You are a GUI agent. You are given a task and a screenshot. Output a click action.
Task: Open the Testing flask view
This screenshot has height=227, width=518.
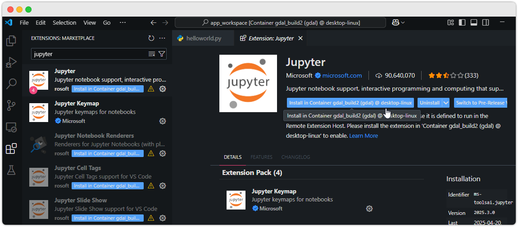click(11, 170)
